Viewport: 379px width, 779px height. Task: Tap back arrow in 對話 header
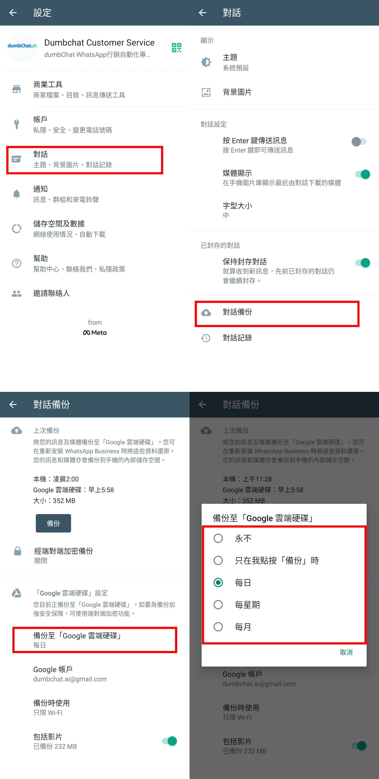(202, 13)
